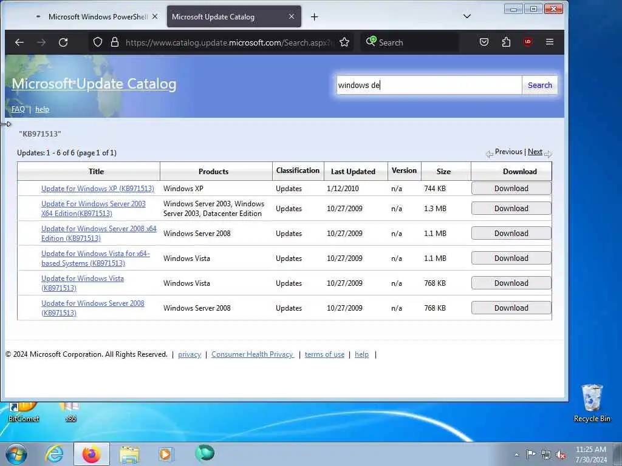Open the Windows Start menu
The image size is (622, 466).
point(16,454)
